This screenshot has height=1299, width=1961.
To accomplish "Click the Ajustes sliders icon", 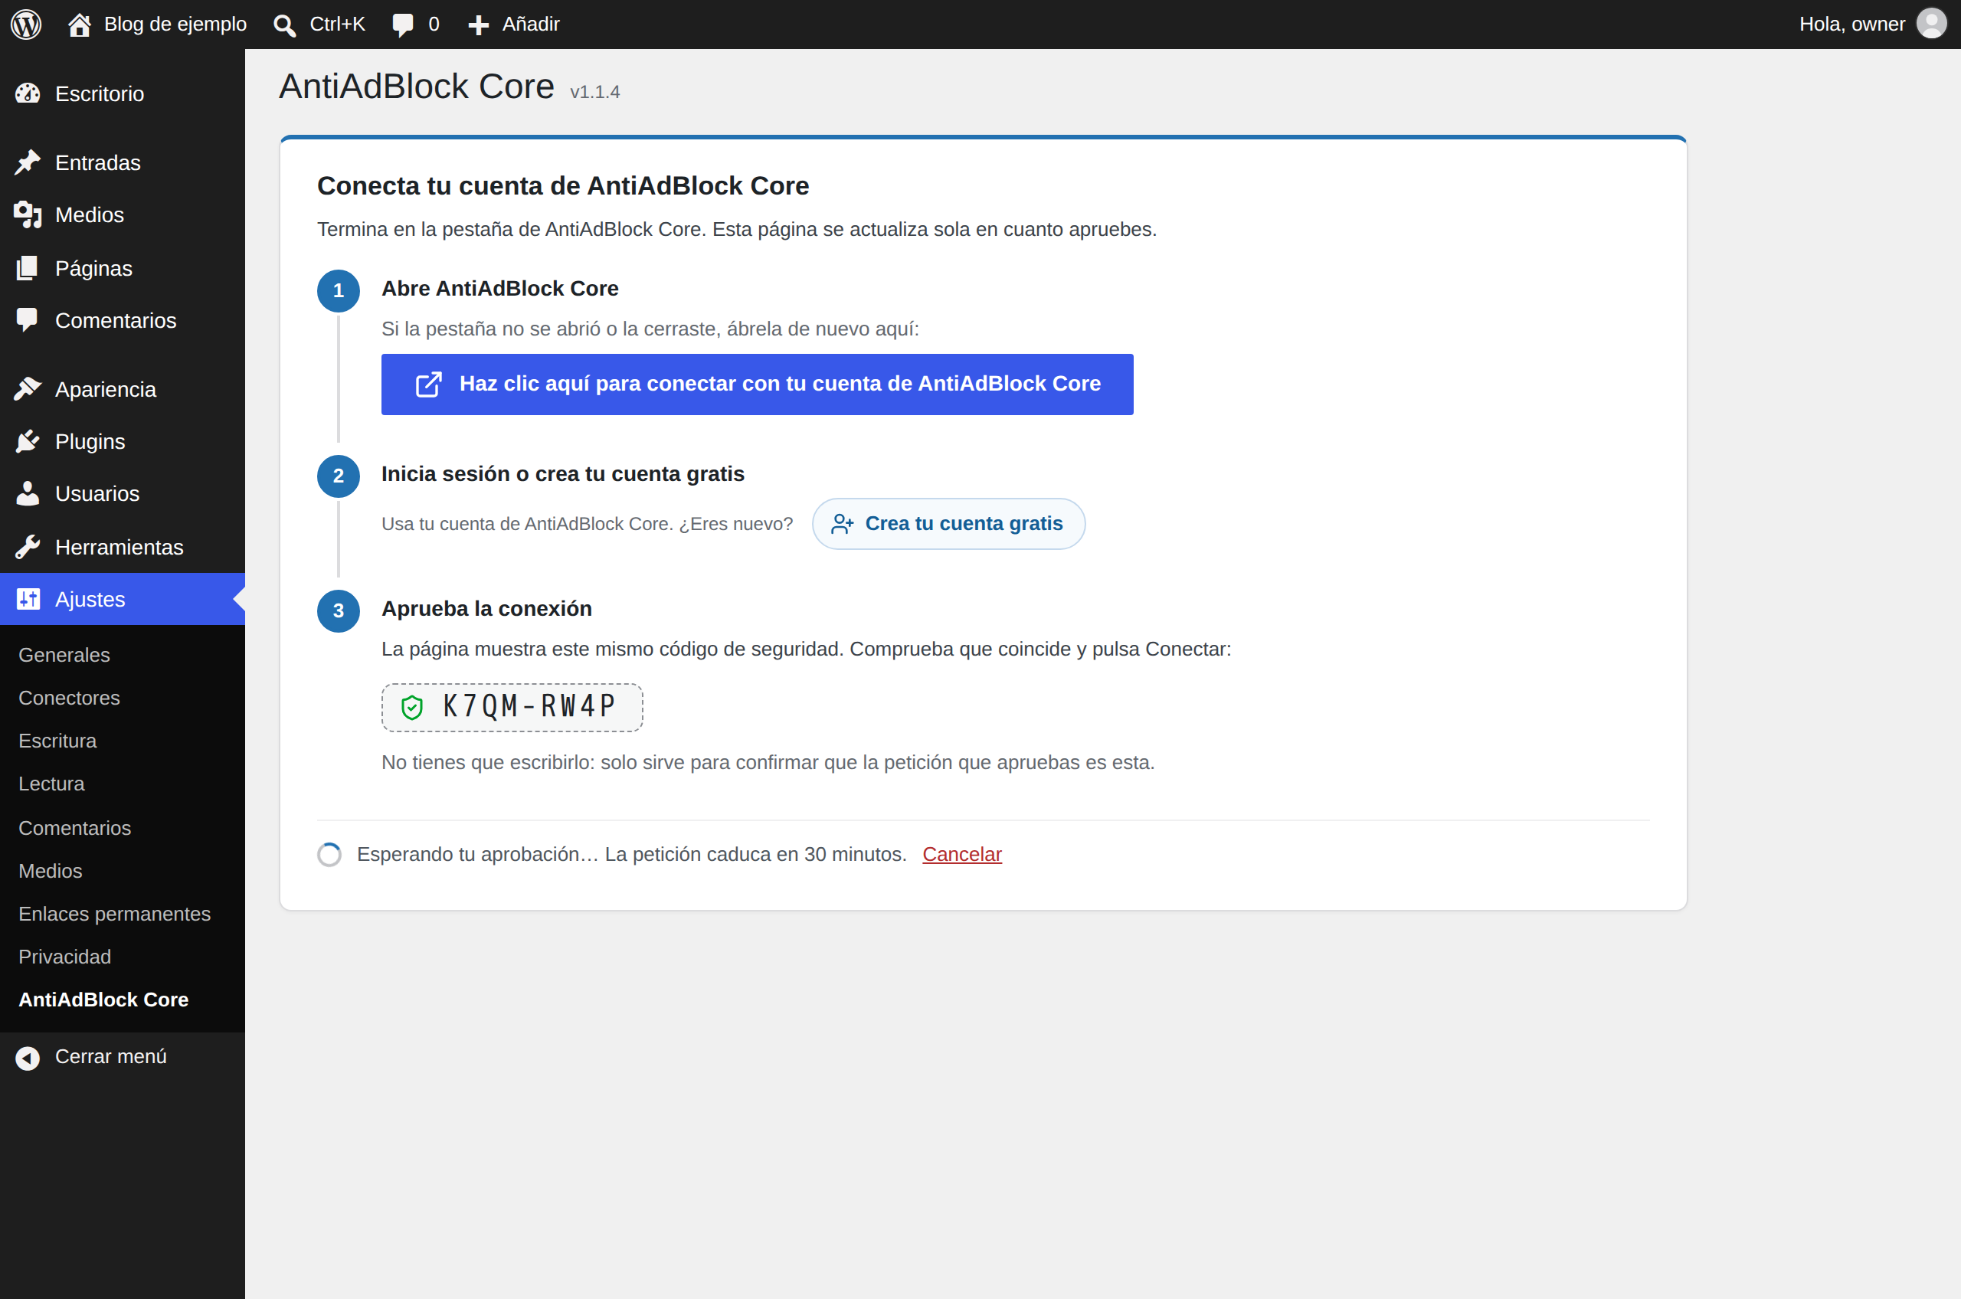I will (x=28, y=599).
